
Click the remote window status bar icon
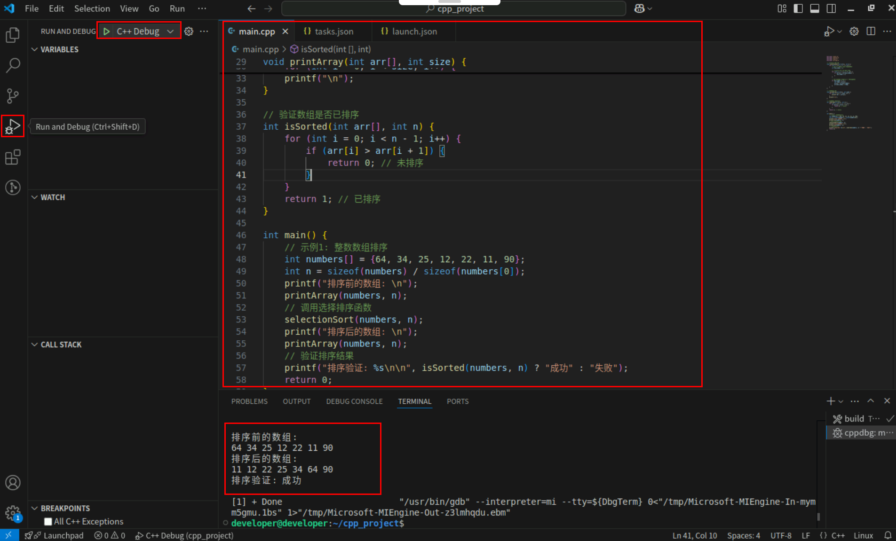click(9, 535)
